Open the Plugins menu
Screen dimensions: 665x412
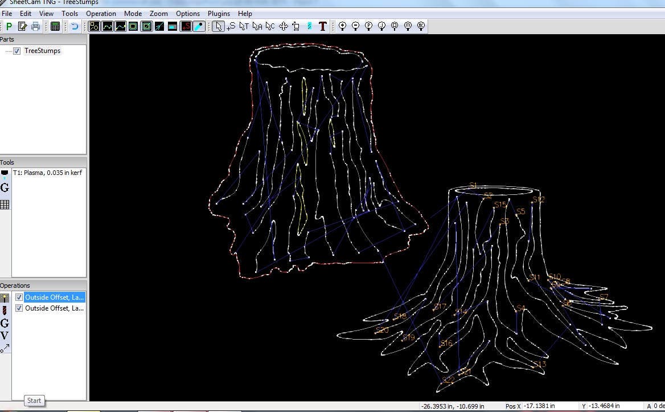[219, 13]
